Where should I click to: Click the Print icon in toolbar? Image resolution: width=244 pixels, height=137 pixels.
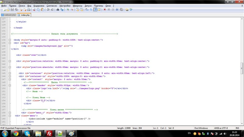(x=29, y=10)
